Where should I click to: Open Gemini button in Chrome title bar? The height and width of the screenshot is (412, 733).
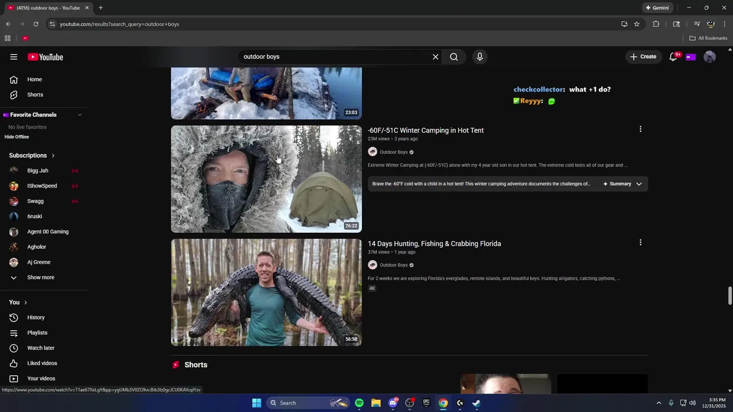657,8
